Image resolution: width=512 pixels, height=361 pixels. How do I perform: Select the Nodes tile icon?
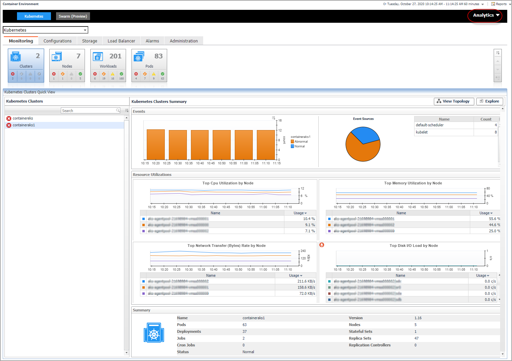pos(56,56)
